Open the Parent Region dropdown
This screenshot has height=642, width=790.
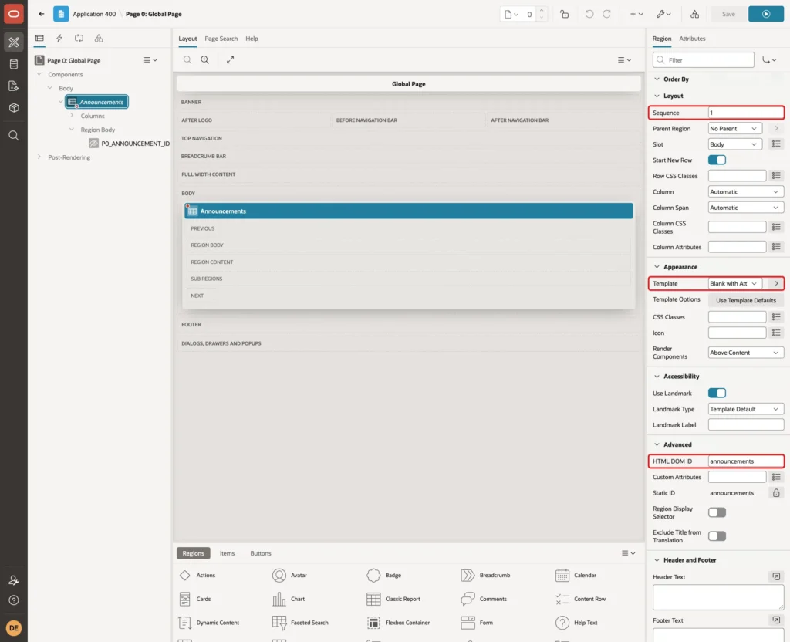click(734, 129)
